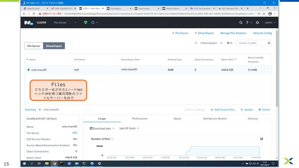Show hidden system tray icons chevron
Viewport: 299px width, 168px height.
(x=243, y=163)
